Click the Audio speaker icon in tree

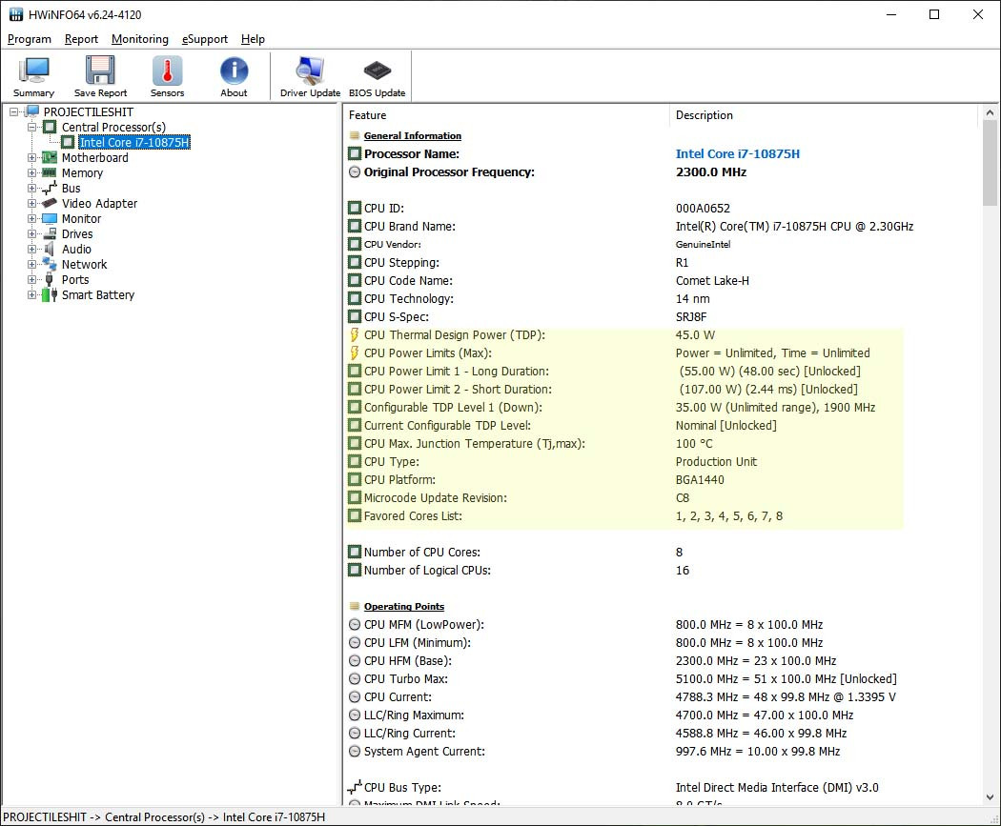pos(50,250)
